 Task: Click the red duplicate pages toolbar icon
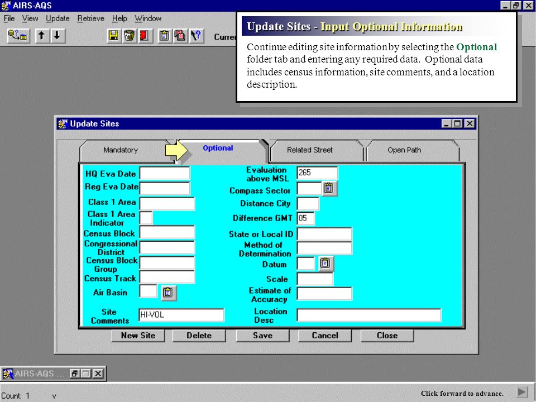(180, 36)
